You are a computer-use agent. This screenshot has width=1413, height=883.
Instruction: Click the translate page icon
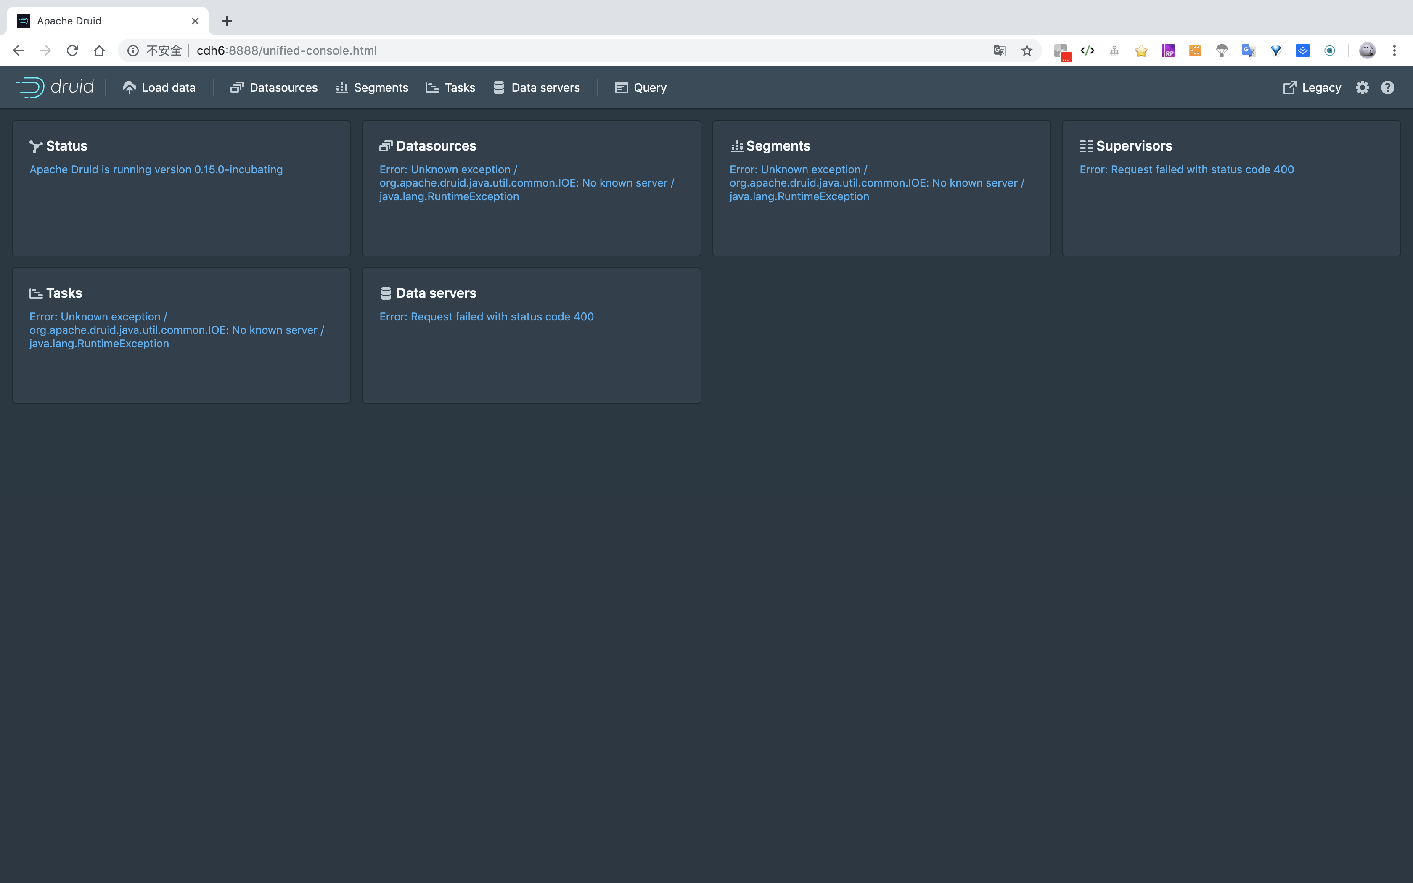(x=1000, y=51)
